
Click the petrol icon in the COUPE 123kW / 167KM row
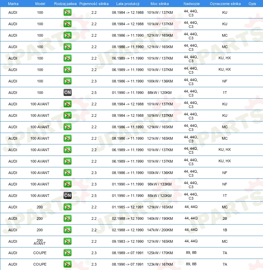tap(67, 264)
